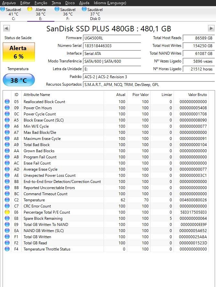The image size is (216, 287).
Task: Click status icon of CRC Error Count row
Action: [x=7, y=206]
